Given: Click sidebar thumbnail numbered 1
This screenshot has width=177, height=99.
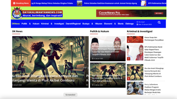Looking at the screenshot, I should pyautogui.click(x=135, y=52).
